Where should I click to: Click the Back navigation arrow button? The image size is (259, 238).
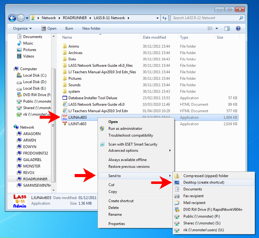(x=12, y=18)
